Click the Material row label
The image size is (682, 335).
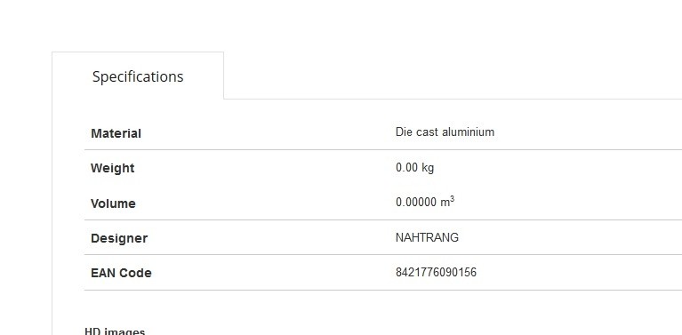pos(116,133)
